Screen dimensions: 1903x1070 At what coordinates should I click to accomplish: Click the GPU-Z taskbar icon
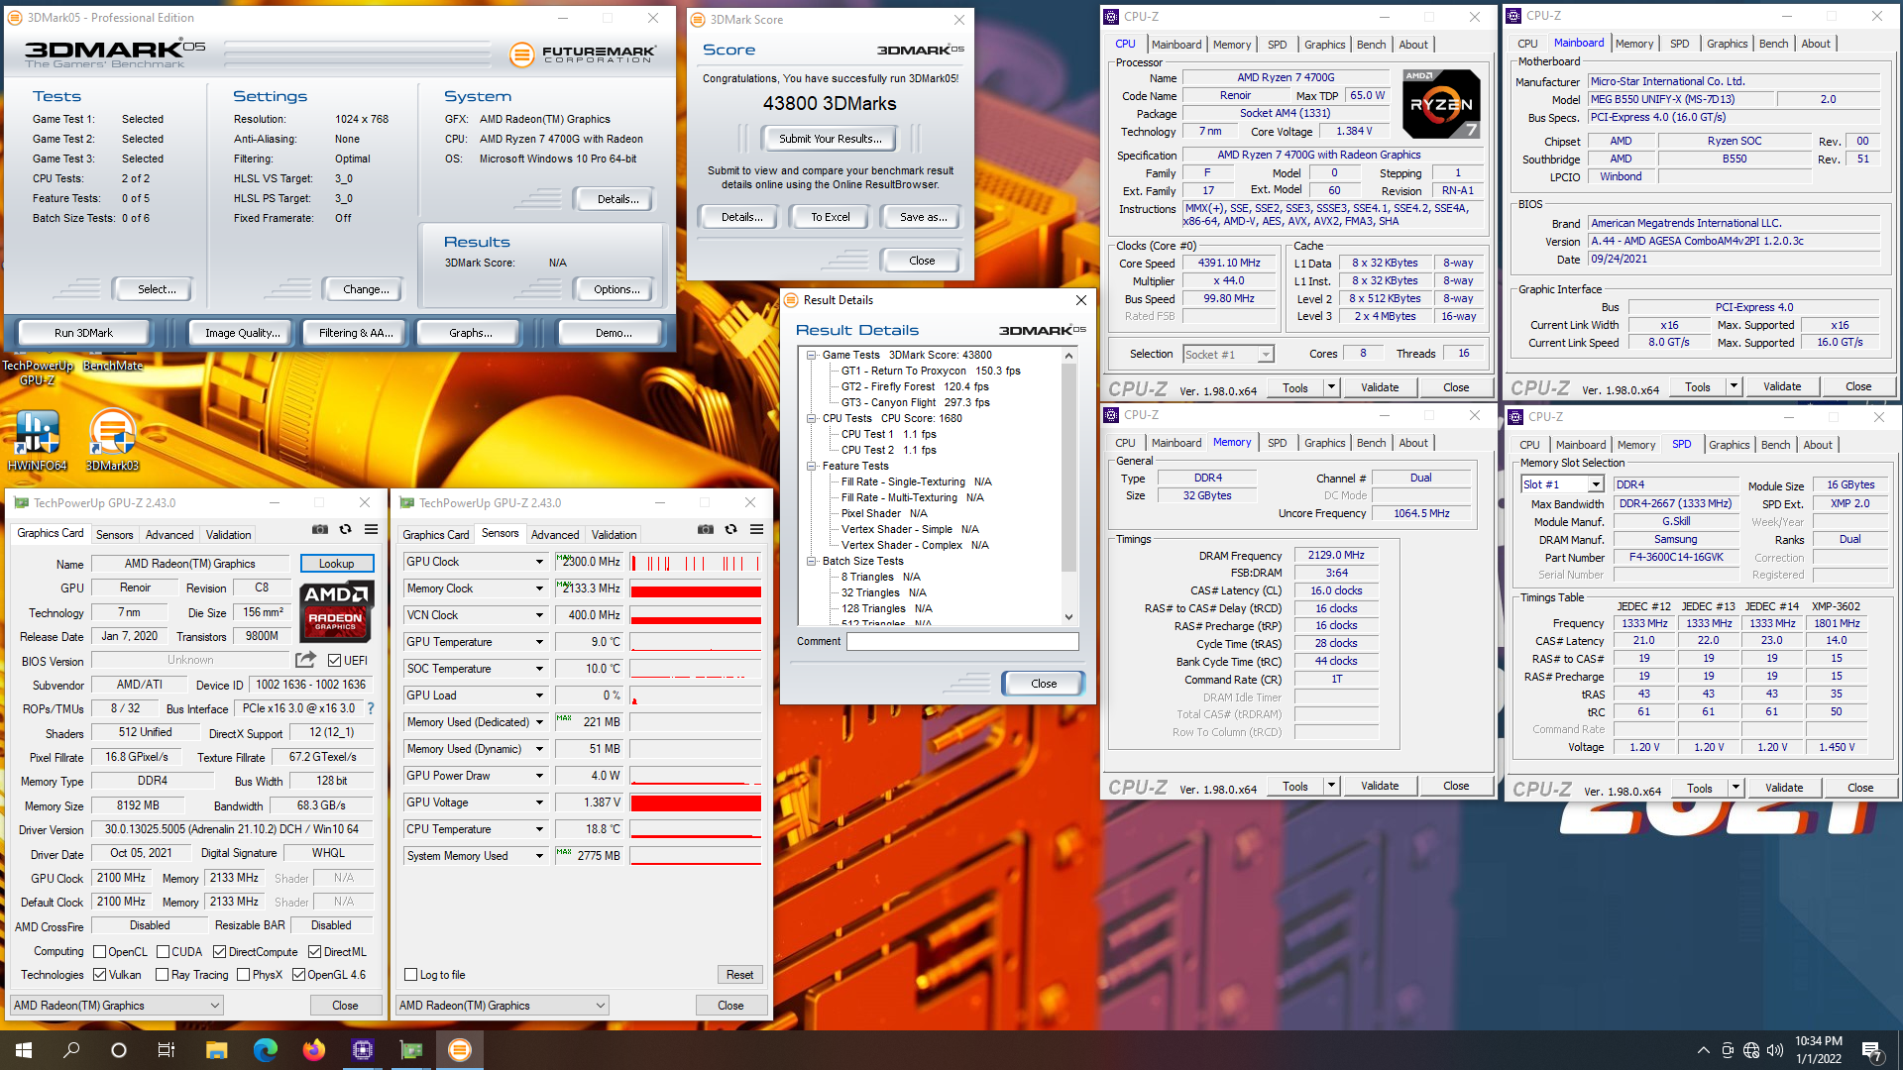coord(411,1050)
